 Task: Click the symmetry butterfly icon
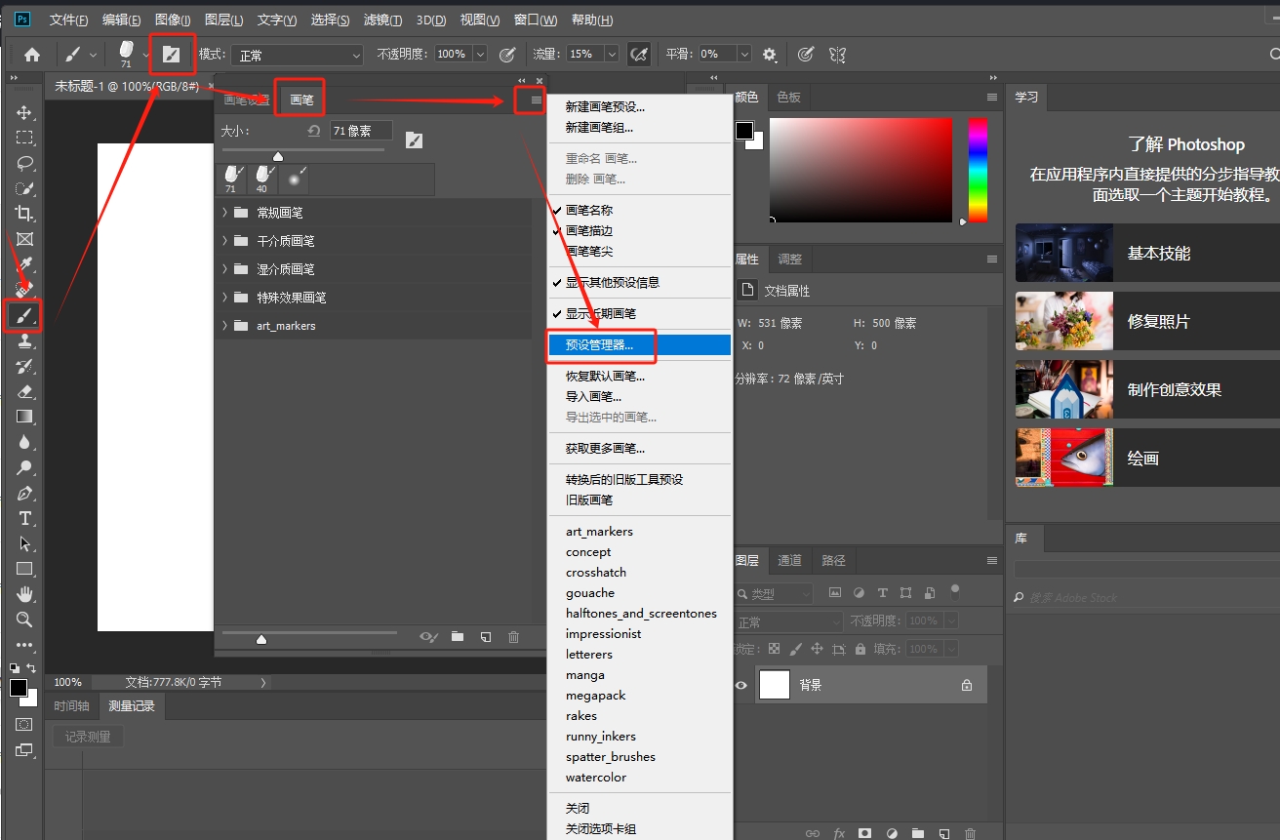click(836, 55)
